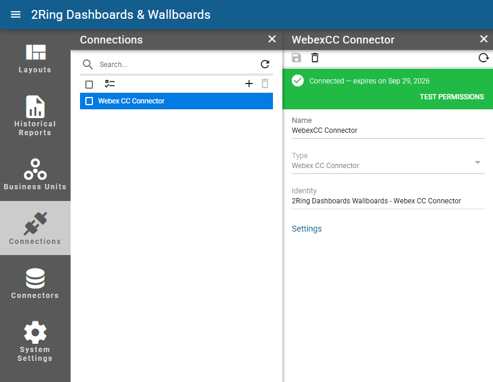Screen dimensions: 493x382
Task: Open the Layouts section
Action: (35, 59)
